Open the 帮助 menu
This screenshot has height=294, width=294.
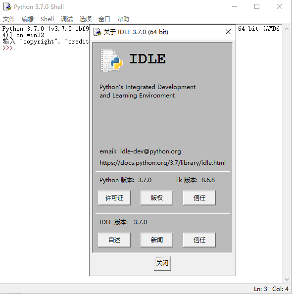123,19
